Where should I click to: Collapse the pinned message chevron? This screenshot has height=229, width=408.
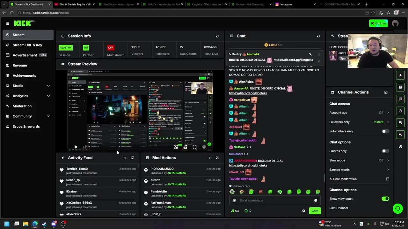(319, 61)
